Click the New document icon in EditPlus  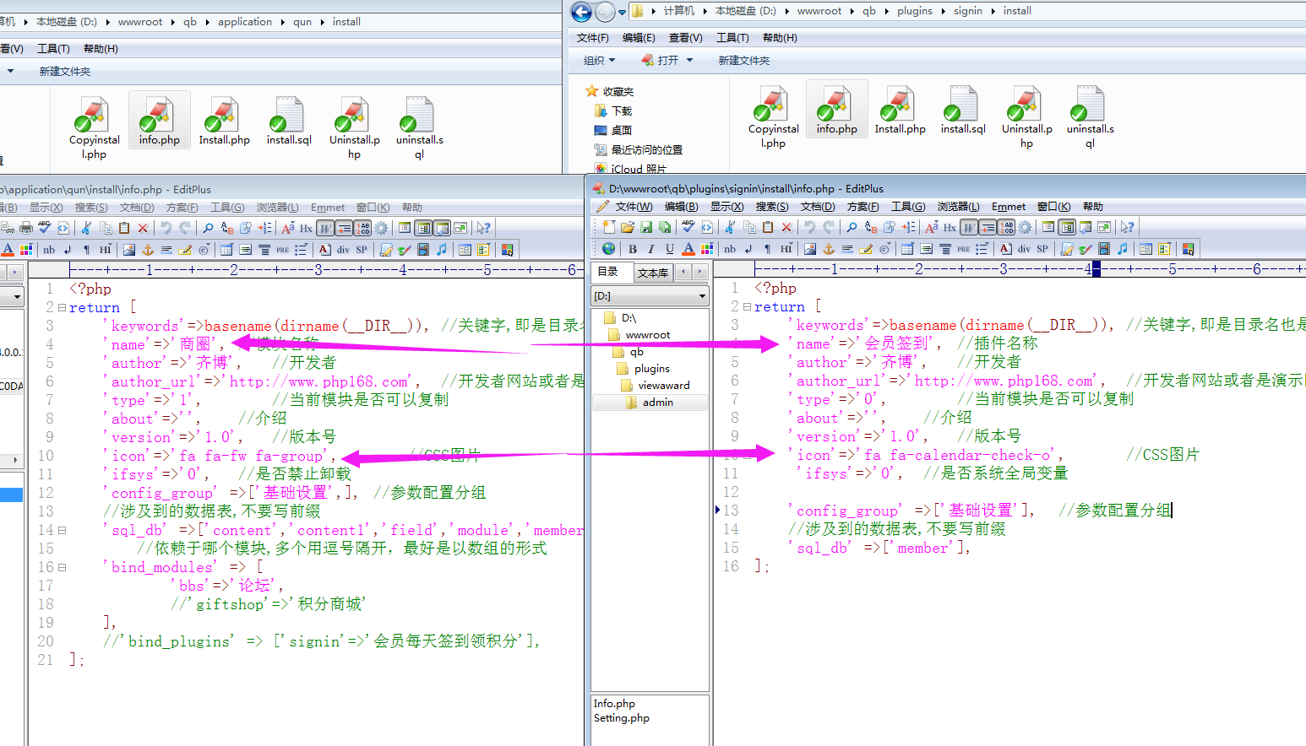[609, 227]
